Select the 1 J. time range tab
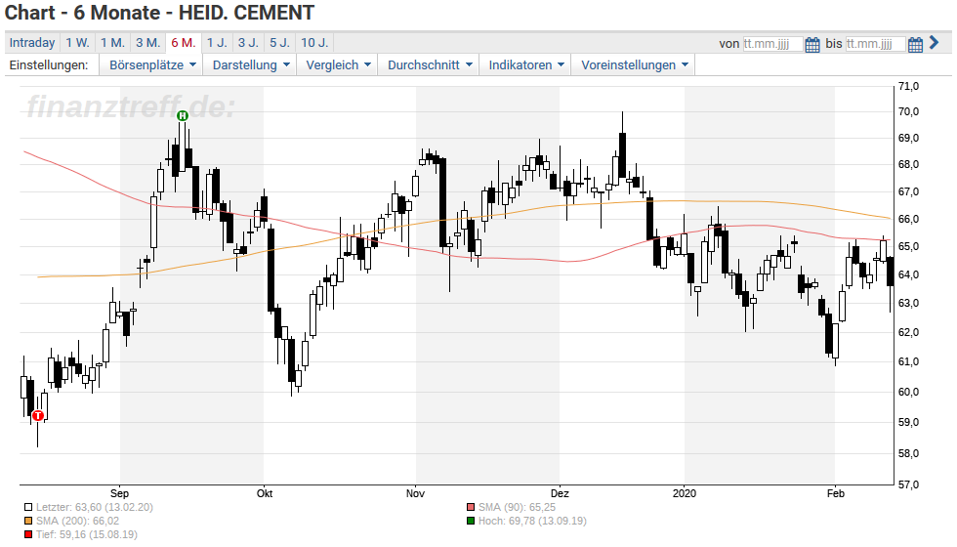The image size is (957, 547). (217, 43)
